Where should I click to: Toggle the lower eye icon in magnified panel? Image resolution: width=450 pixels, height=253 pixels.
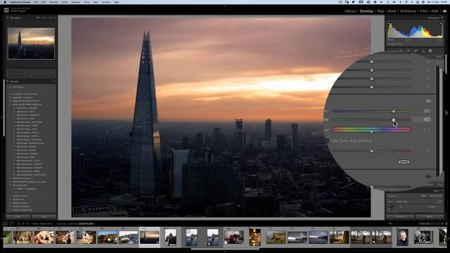(428, 176)
